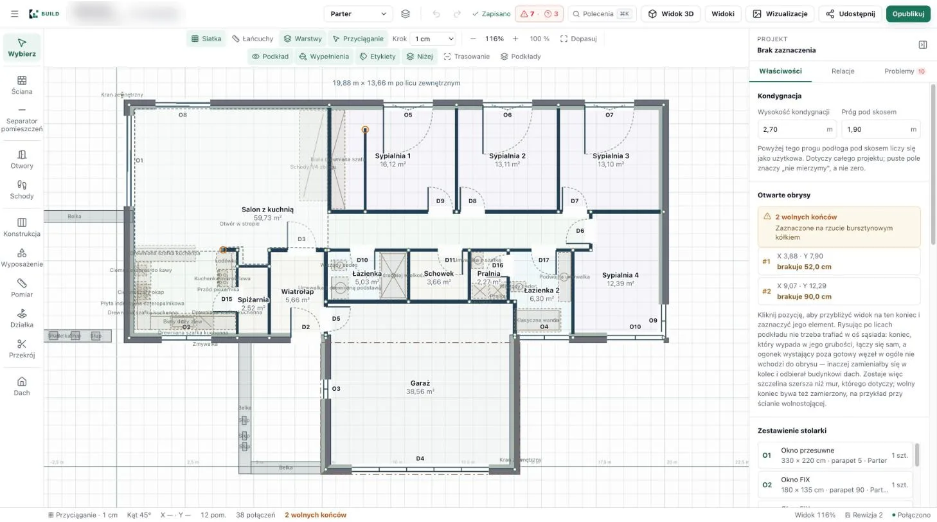The image size is (937, 522).
Task: Click the Próg pod skosem 1,90 field
Action: [881, 129]
